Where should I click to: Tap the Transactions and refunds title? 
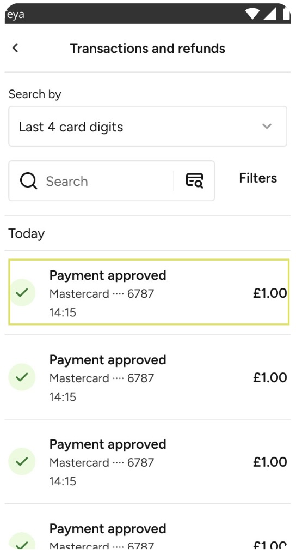pyautogui.click(x=147, y=48)
